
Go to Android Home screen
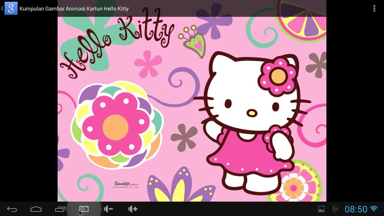pyautogui.click(x=36, y=209)
